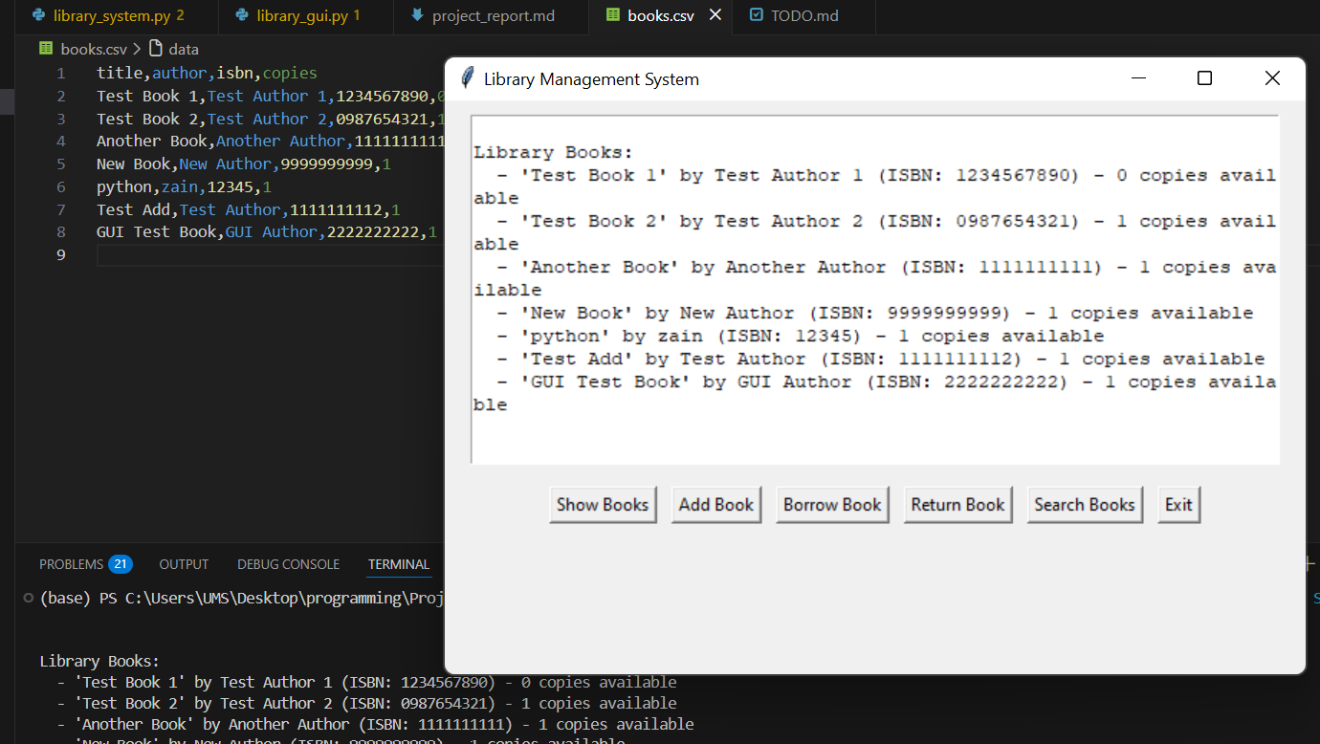Open the breadcrumb chevron after books.csv
The image size is (1320, 744).
[139, 48]
